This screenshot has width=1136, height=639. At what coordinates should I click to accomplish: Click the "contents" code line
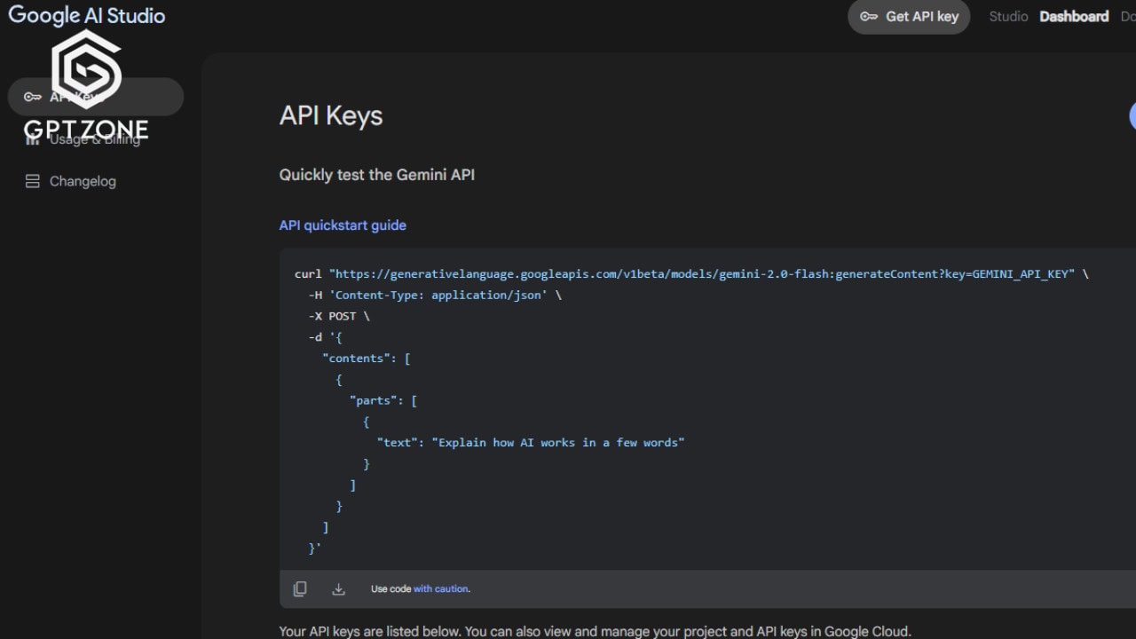367,359
